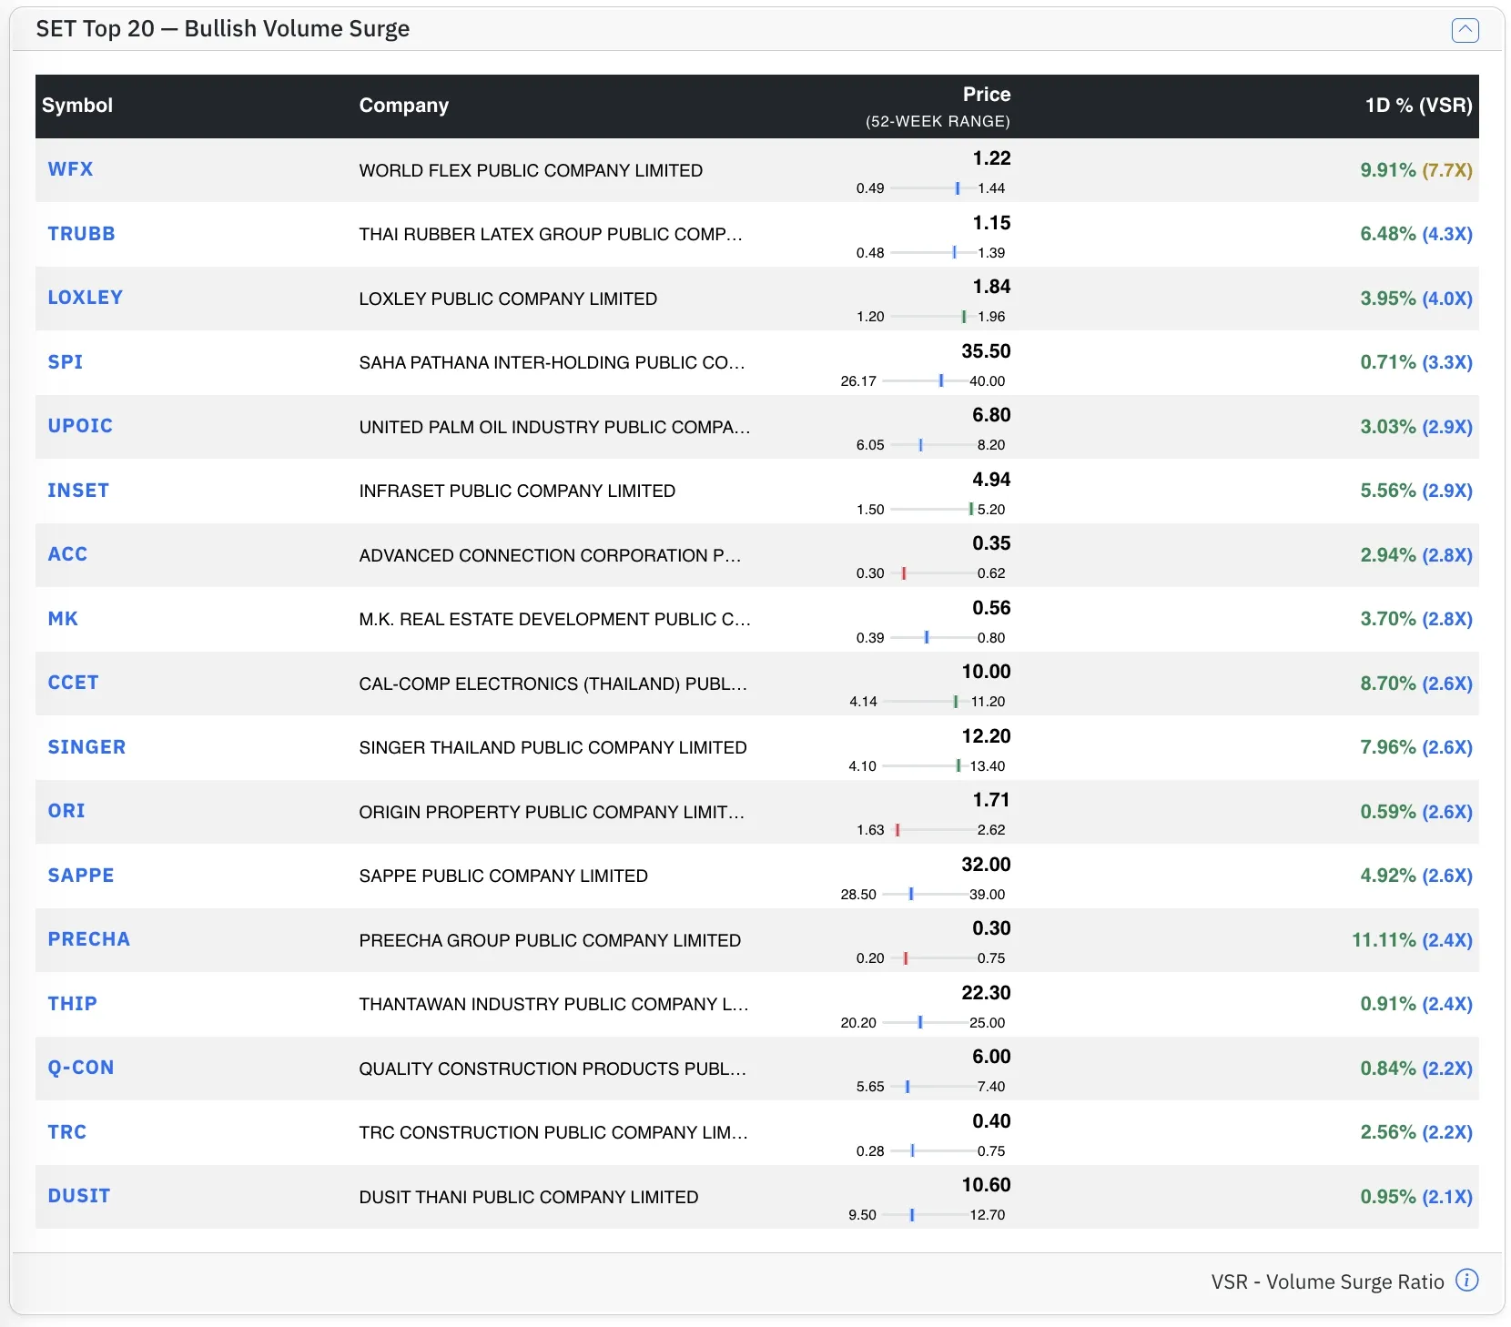Show the Volume Surge Ratio info icon
Screen dimensions: 1511x1327
click(1466, 1280)
